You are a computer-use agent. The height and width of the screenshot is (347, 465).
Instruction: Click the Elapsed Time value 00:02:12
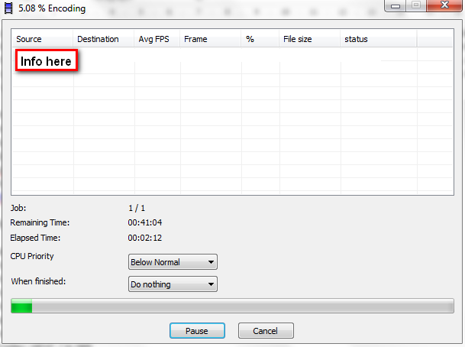pos(145,238)
